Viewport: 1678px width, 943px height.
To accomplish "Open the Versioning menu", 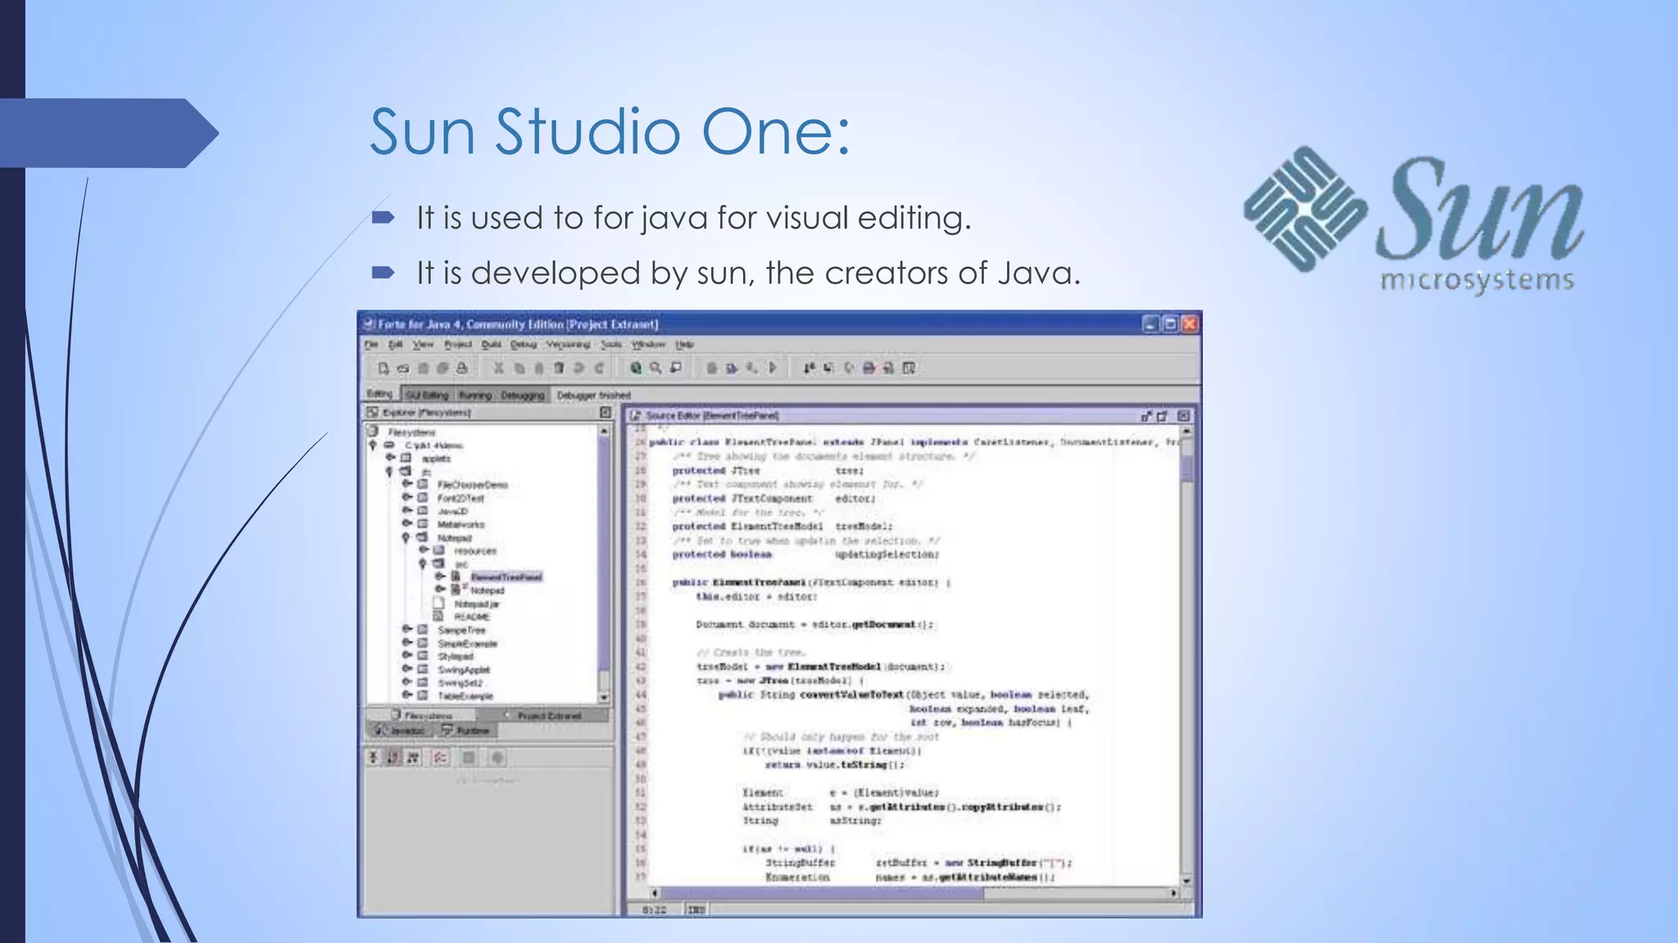I will pyautogui.click(x=569, y=345).
